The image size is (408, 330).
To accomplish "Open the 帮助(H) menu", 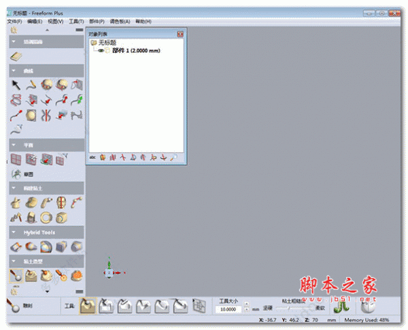I will pyautogui.click(x=143, y=22).
